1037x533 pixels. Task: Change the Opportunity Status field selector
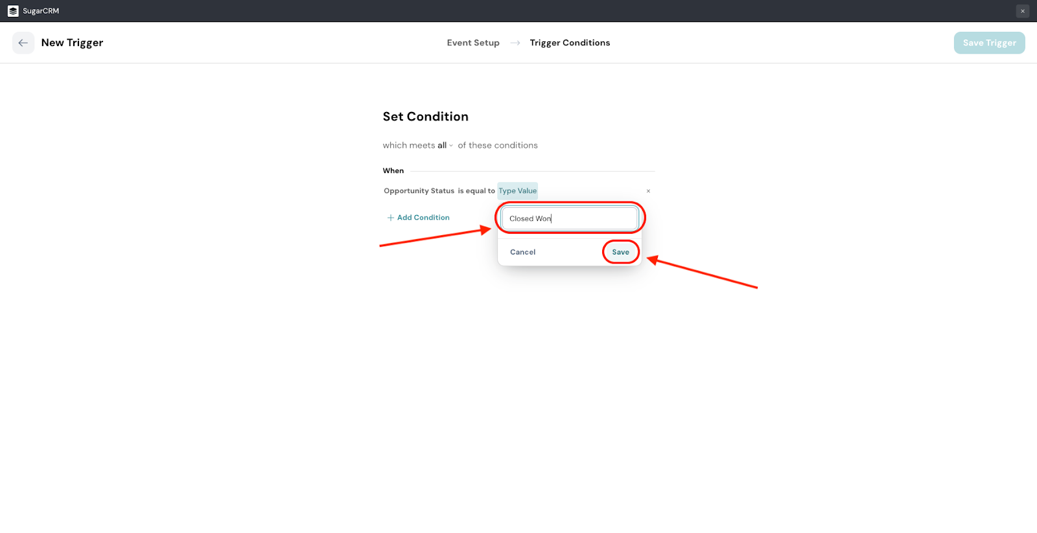pos(419,191)
